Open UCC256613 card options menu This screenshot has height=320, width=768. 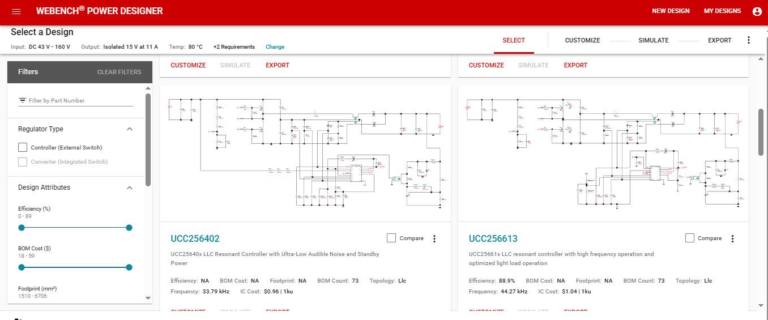coord(732,238)
